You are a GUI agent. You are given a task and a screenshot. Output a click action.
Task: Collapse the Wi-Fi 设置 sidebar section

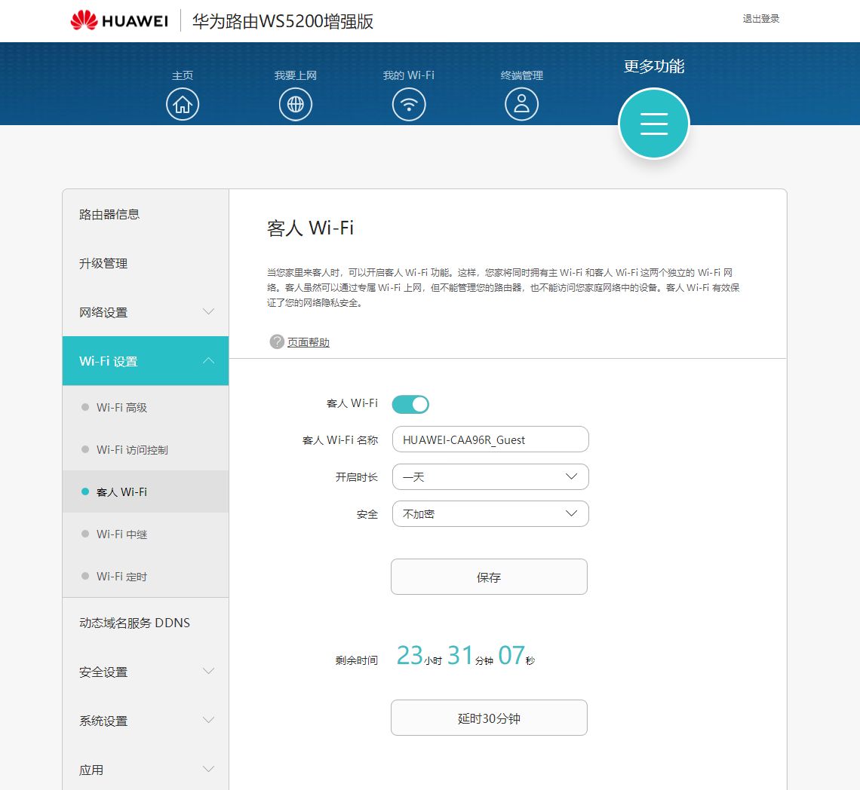click(x=146, y=361)
